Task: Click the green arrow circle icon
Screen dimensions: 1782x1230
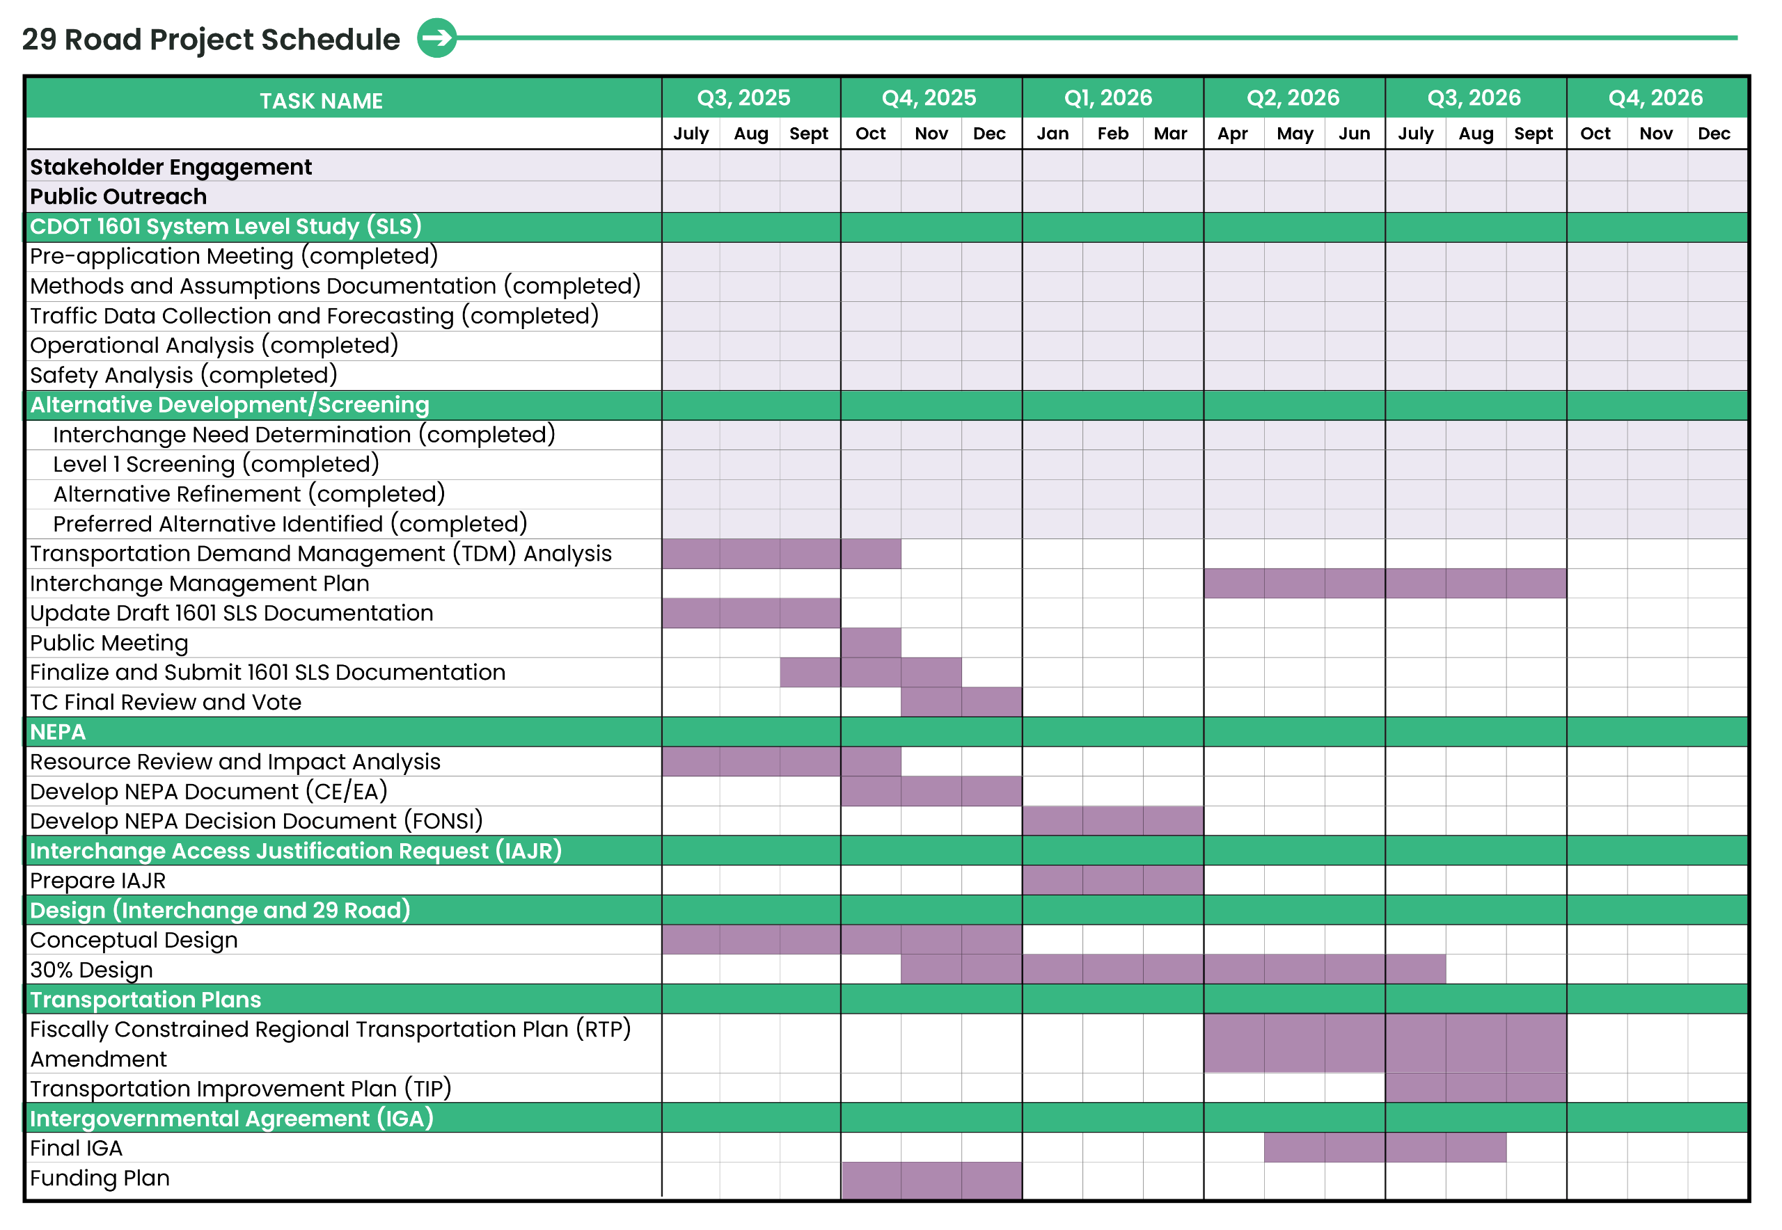Action: [x=436, y=38]
